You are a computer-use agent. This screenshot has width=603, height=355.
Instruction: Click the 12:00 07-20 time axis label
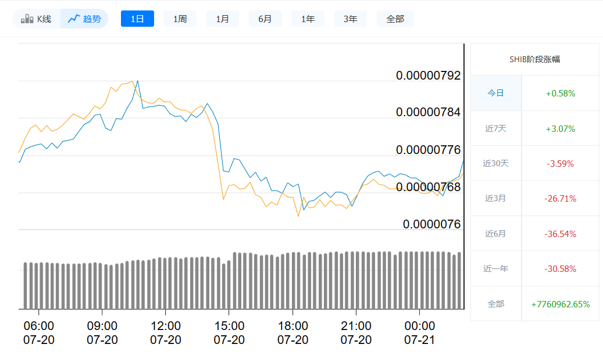[x=166, y=332]
